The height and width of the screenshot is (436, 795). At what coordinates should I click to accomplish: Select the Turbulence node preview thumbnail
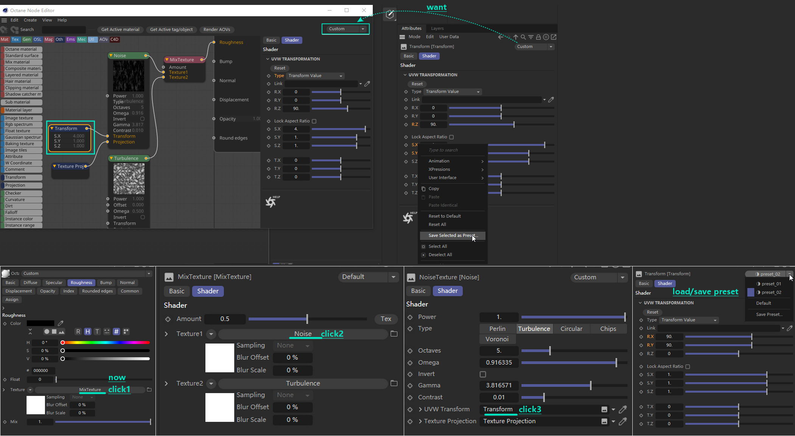[x=129, y=179]
